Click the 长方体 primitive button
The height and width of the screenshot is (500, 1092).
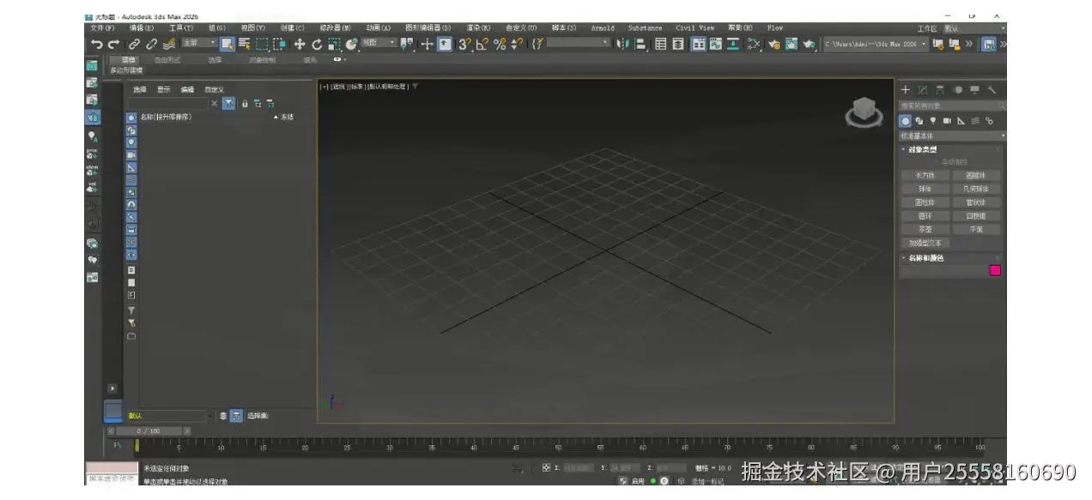(x=925, y=175)
